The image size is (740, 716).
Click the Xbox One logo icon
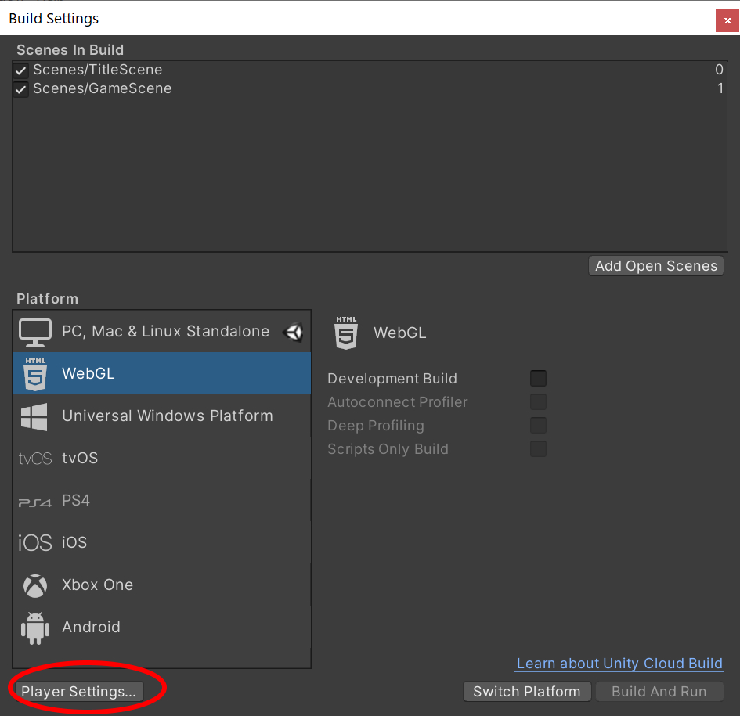(35, 585)
